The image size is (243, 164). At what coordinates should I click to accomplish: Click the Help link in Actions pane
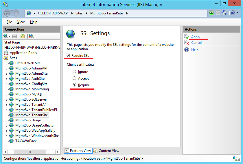pos(195,50)
